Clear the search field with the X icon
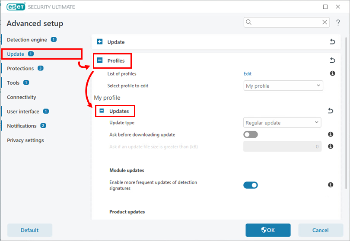Screen dimensions: 350x241 (x=325, y=22)
